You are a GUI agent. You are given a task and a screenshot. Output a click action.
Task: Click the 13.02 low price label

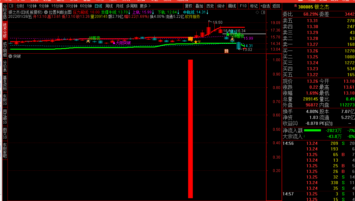(247, 50)
